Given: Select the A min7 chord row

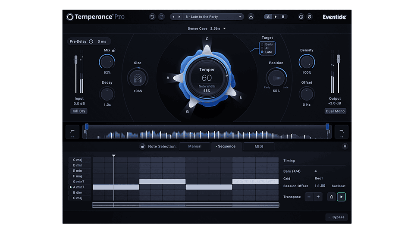Looking at the screenshot, I should point(79,187).
